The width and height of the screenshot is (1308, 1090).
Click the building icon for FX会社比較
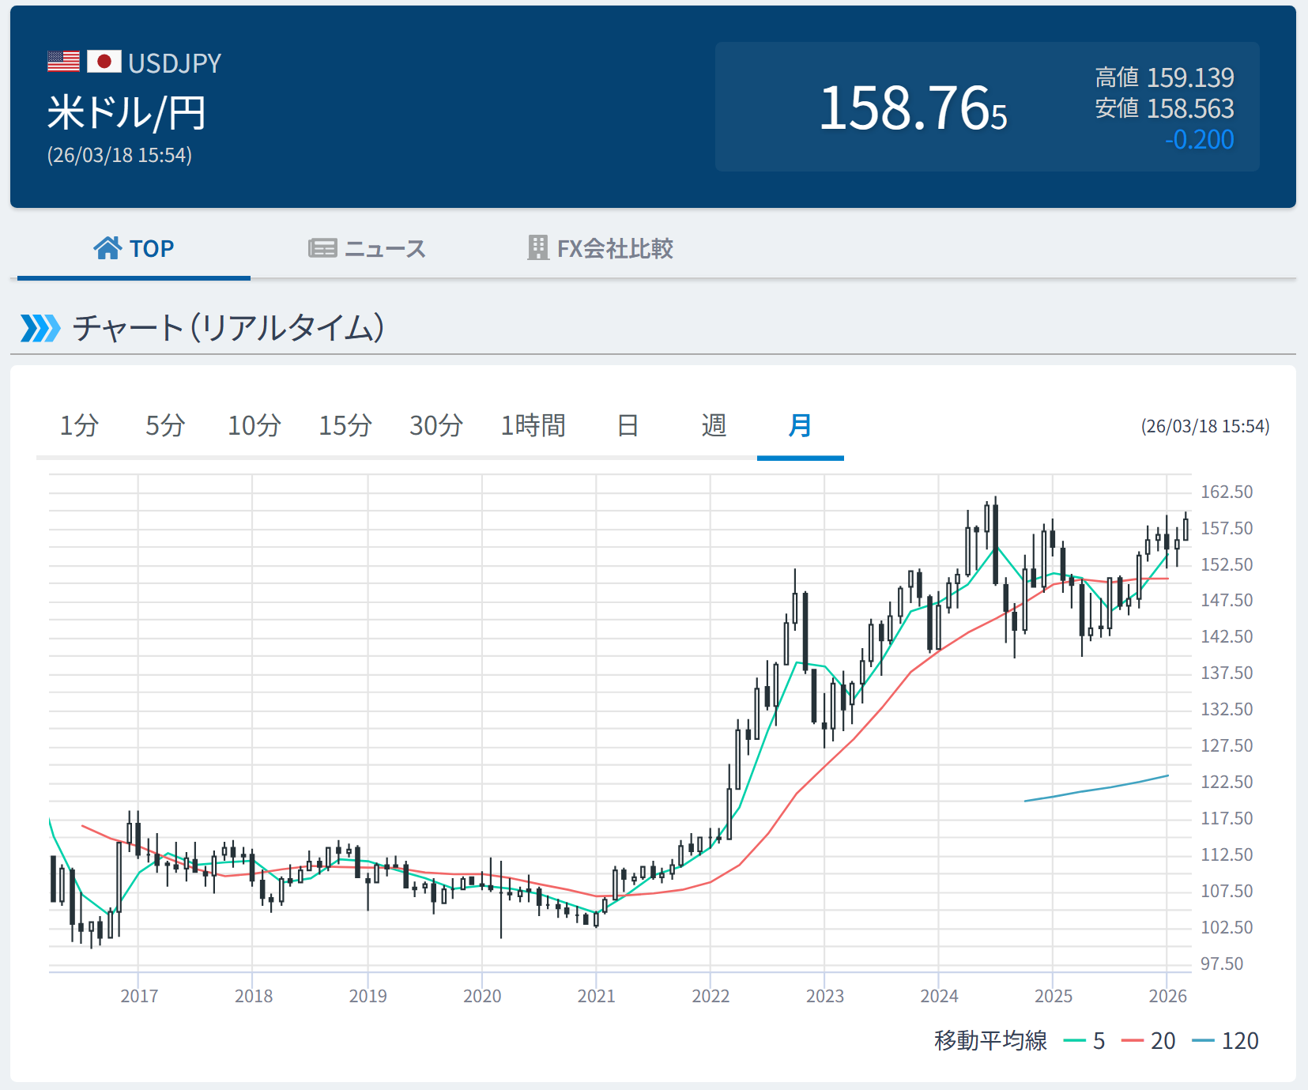pyautogui.click(x=537, y=248)
